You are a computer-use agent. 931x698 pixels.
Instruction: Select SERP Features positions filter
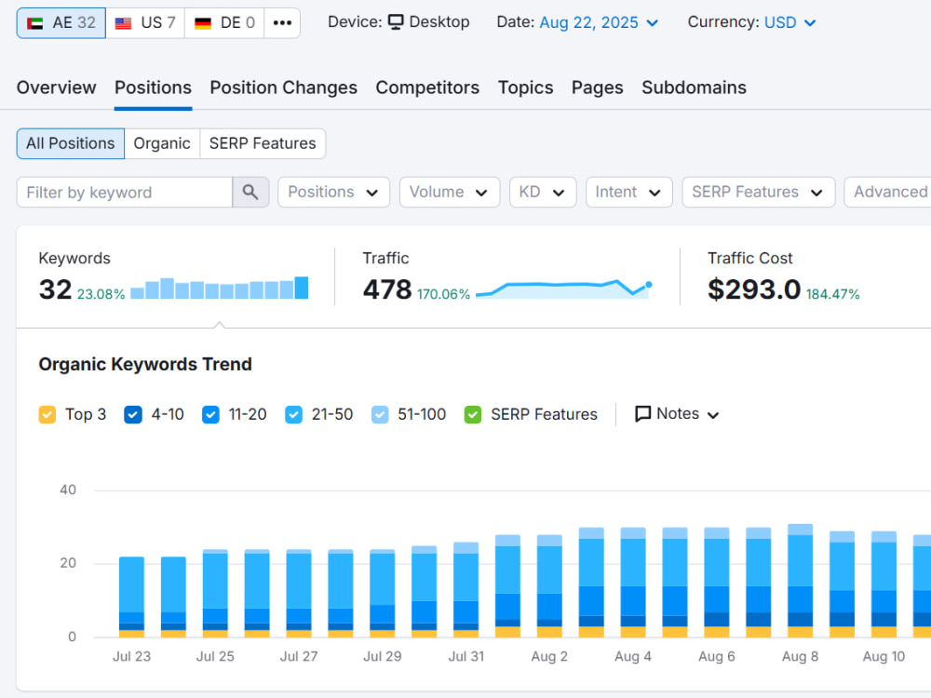[x=263, y=143]
